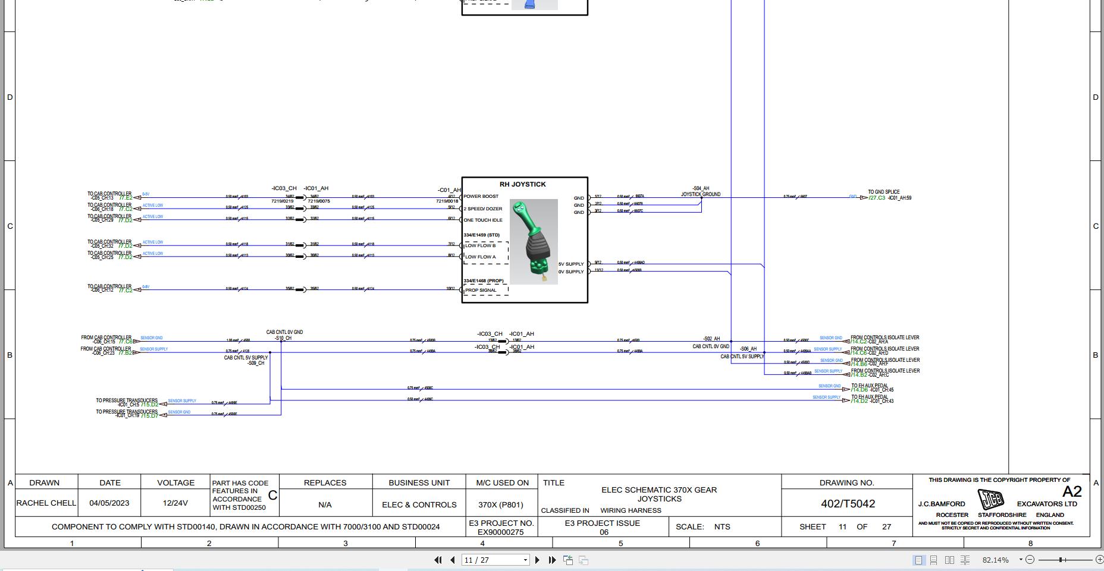Click the ELEC & CONTROLS business unit cell
1104x571 pixels.
click(x=419, y=504)
